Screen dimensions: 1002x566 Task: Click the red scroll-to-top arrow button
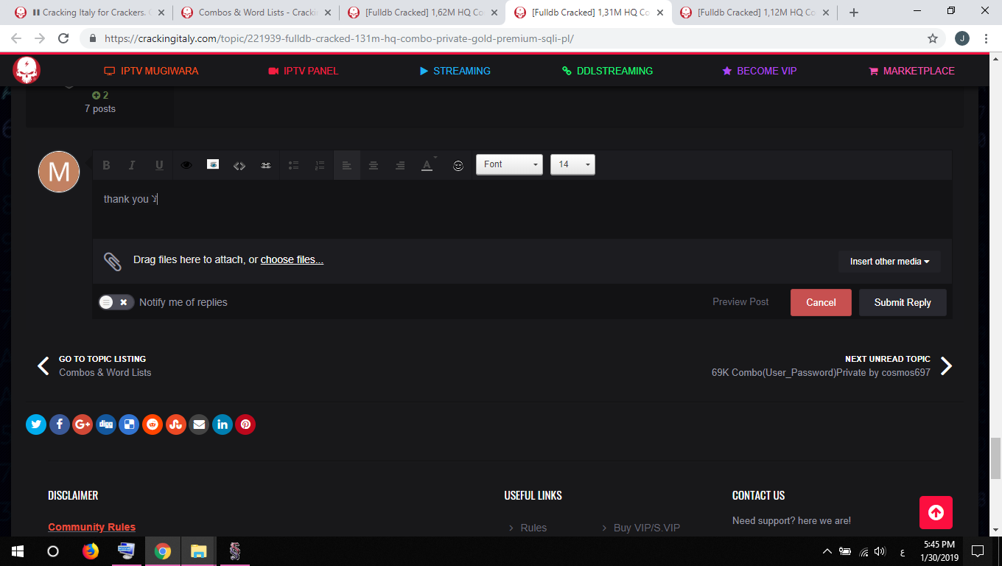[x=936, y=512]
